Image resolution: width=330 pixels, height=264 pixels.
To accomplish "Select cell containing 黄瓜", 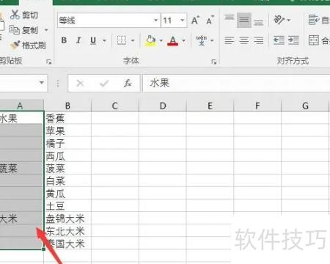I will [67, 194].
